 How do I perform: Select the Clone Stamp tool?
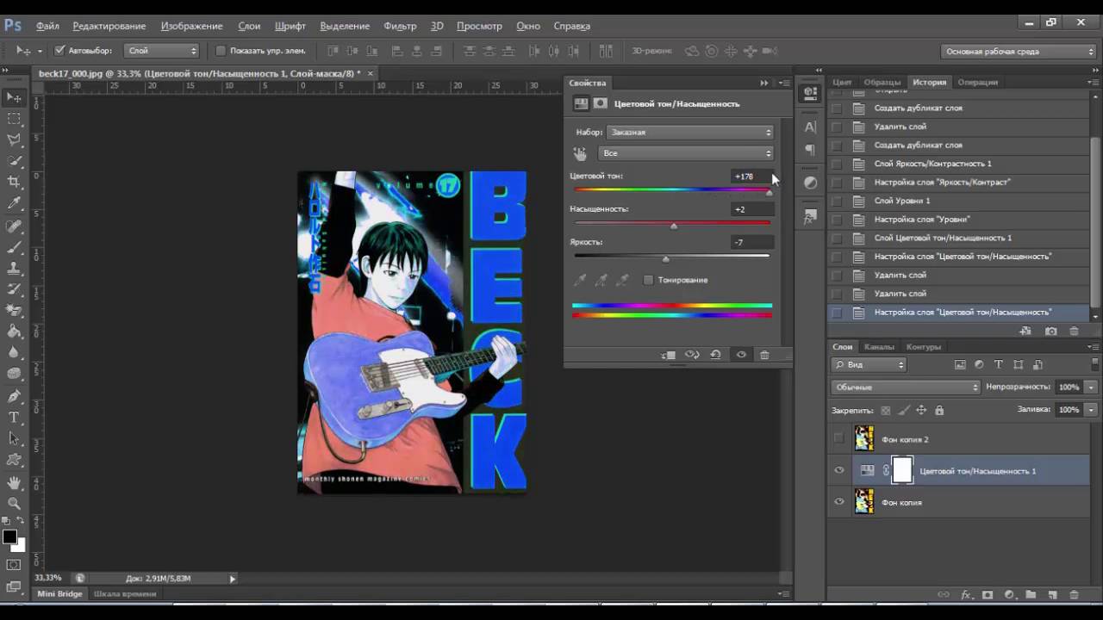(15, 268)
